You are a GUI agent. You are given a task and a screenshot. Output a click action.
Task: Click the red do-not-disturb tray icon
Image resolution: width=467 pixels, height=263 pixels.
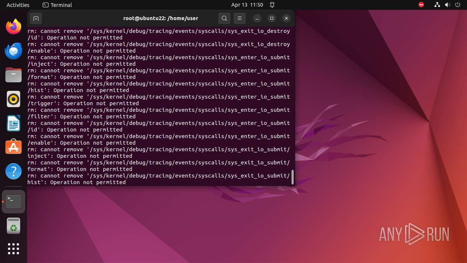coord(421,5)
